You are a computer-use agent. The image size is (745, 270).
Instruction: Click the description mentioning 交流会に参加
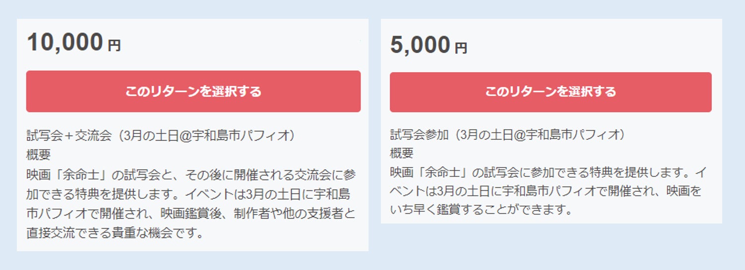coord(190,174)
